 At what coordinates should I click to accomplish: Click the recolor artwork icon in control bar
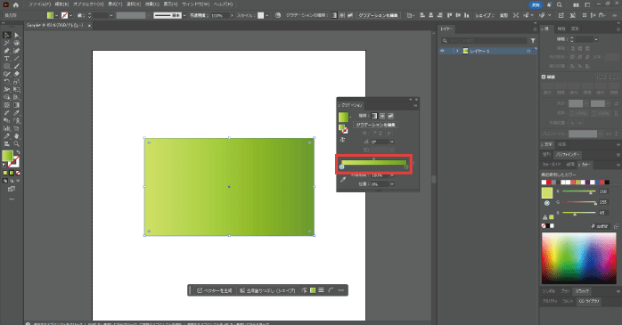(x=278, y=15)
